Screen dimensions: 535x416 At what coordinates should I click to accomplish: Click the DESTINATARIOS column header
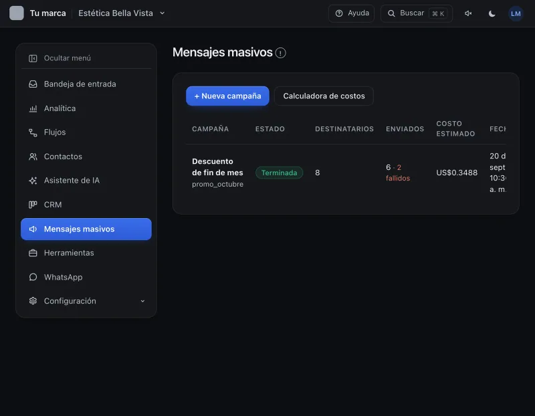(x=344, y=129)
